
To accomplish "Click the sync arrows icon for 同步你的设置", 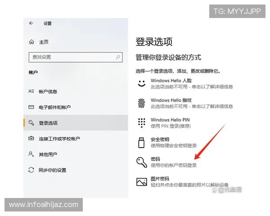I will pos(31,170).
